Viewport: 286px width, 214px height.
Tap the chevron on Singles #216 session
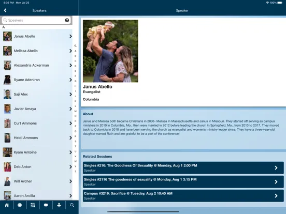[276, 168]
